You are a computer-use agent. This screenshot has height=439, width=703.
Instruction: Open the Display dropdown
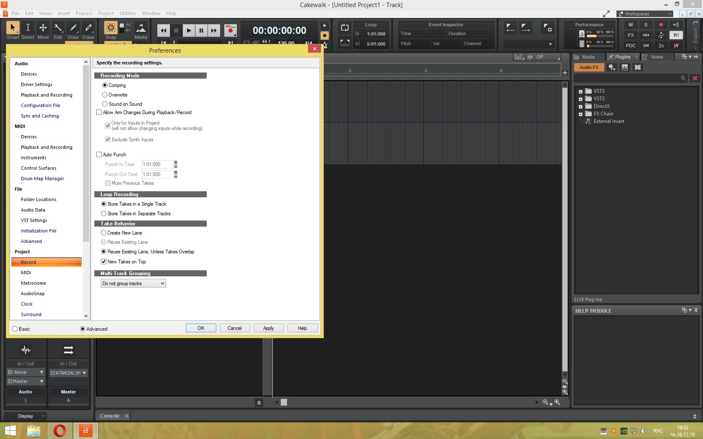[26, 416]
